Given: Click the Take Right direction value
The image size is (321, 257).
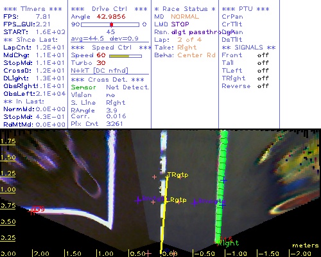Looking at the screenshot, I should 187,48.
